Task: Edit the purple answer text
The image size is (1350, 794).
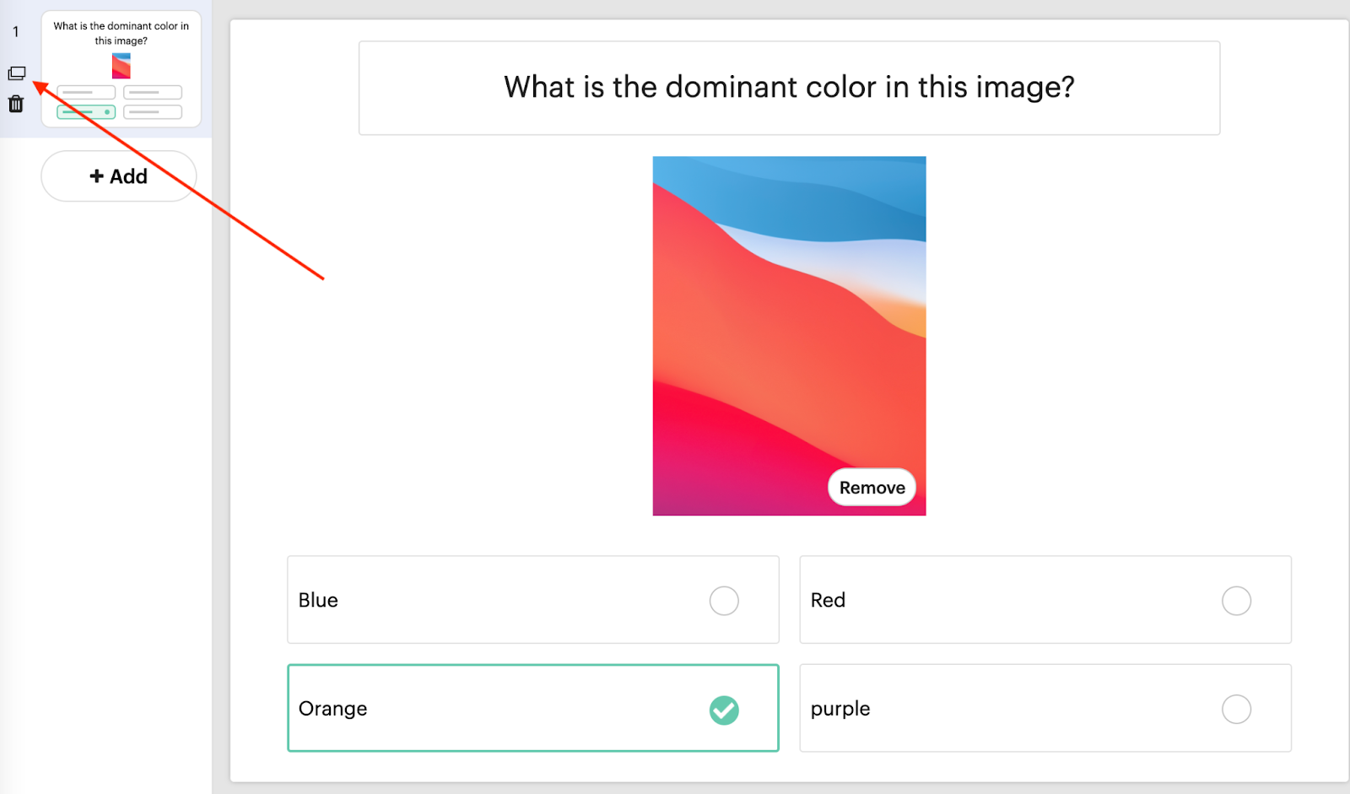Action: click(840, 709)
